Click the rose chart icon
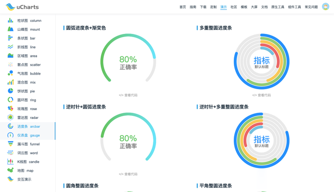The height and width of the screenshot is (192, 334). coord(10,109)
